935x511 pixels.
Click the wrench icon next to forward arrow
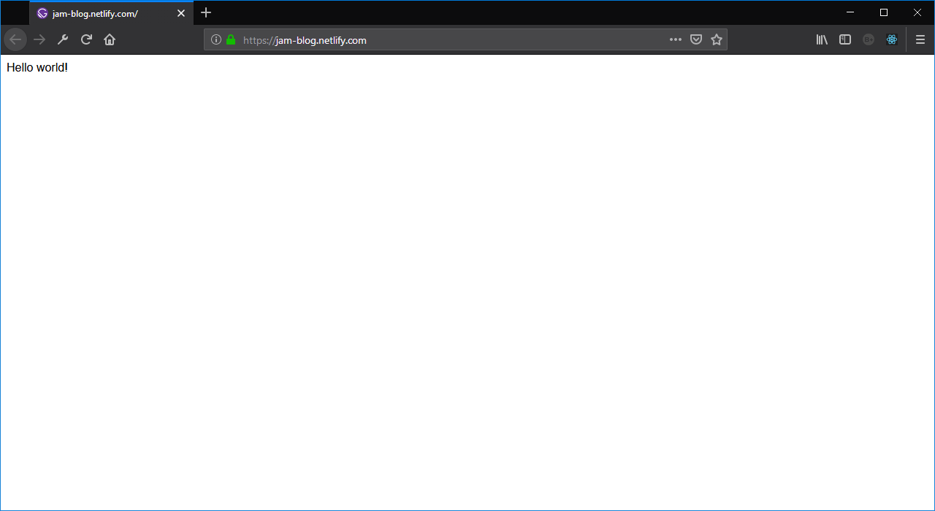63,39
